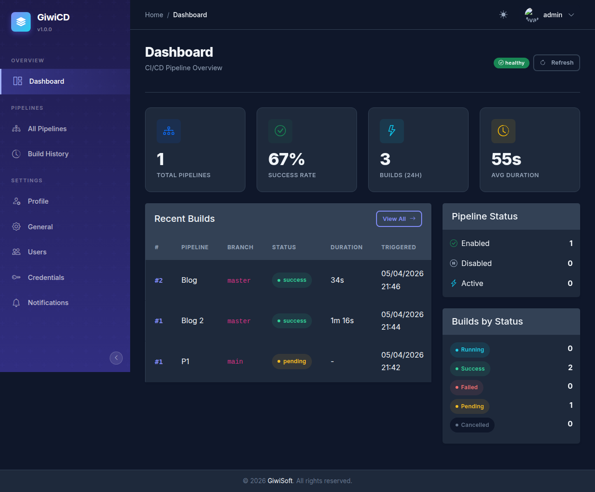
Task: Click the Notifications bell icon
Action: coord(16,302)
